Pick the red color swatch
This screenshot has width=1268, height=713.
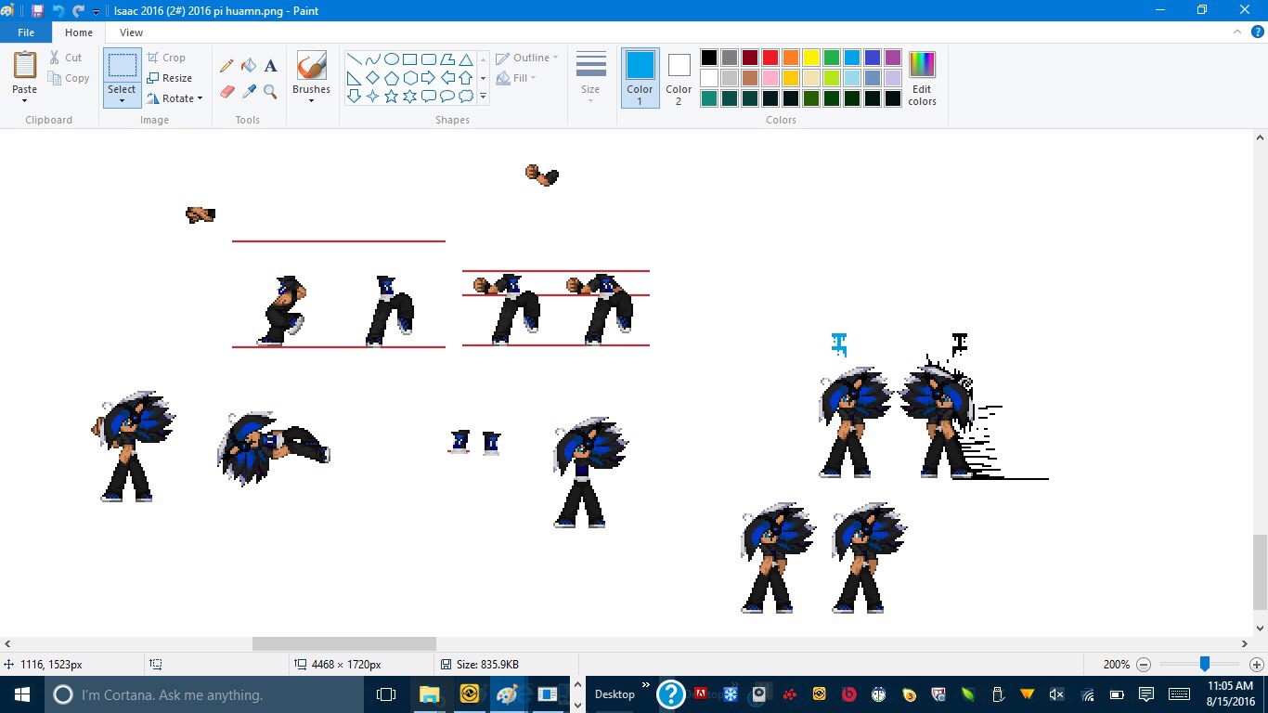[x=770, y=58]
